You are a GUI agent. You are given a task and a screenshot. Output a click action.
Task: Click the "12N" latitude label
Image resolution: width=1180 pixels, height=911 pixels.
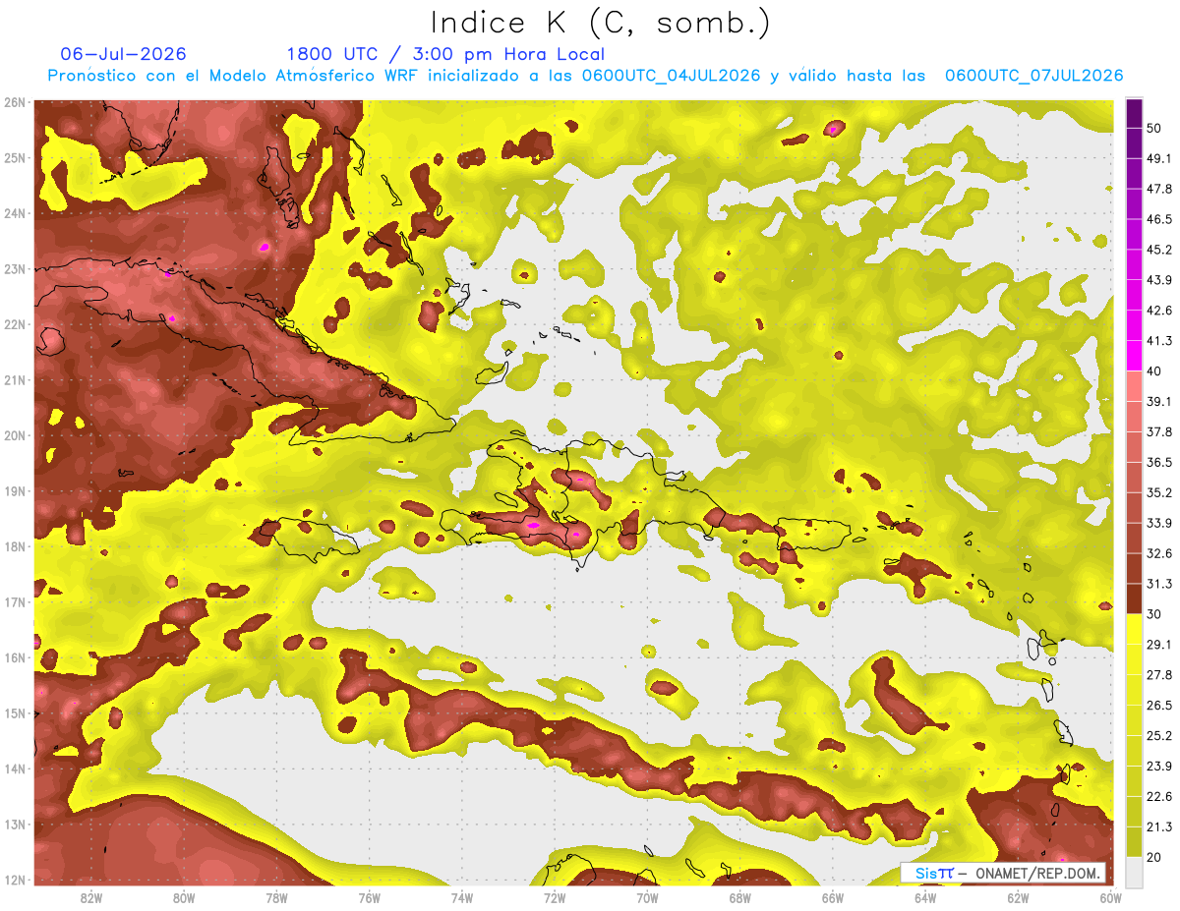(x=15, y=880)
